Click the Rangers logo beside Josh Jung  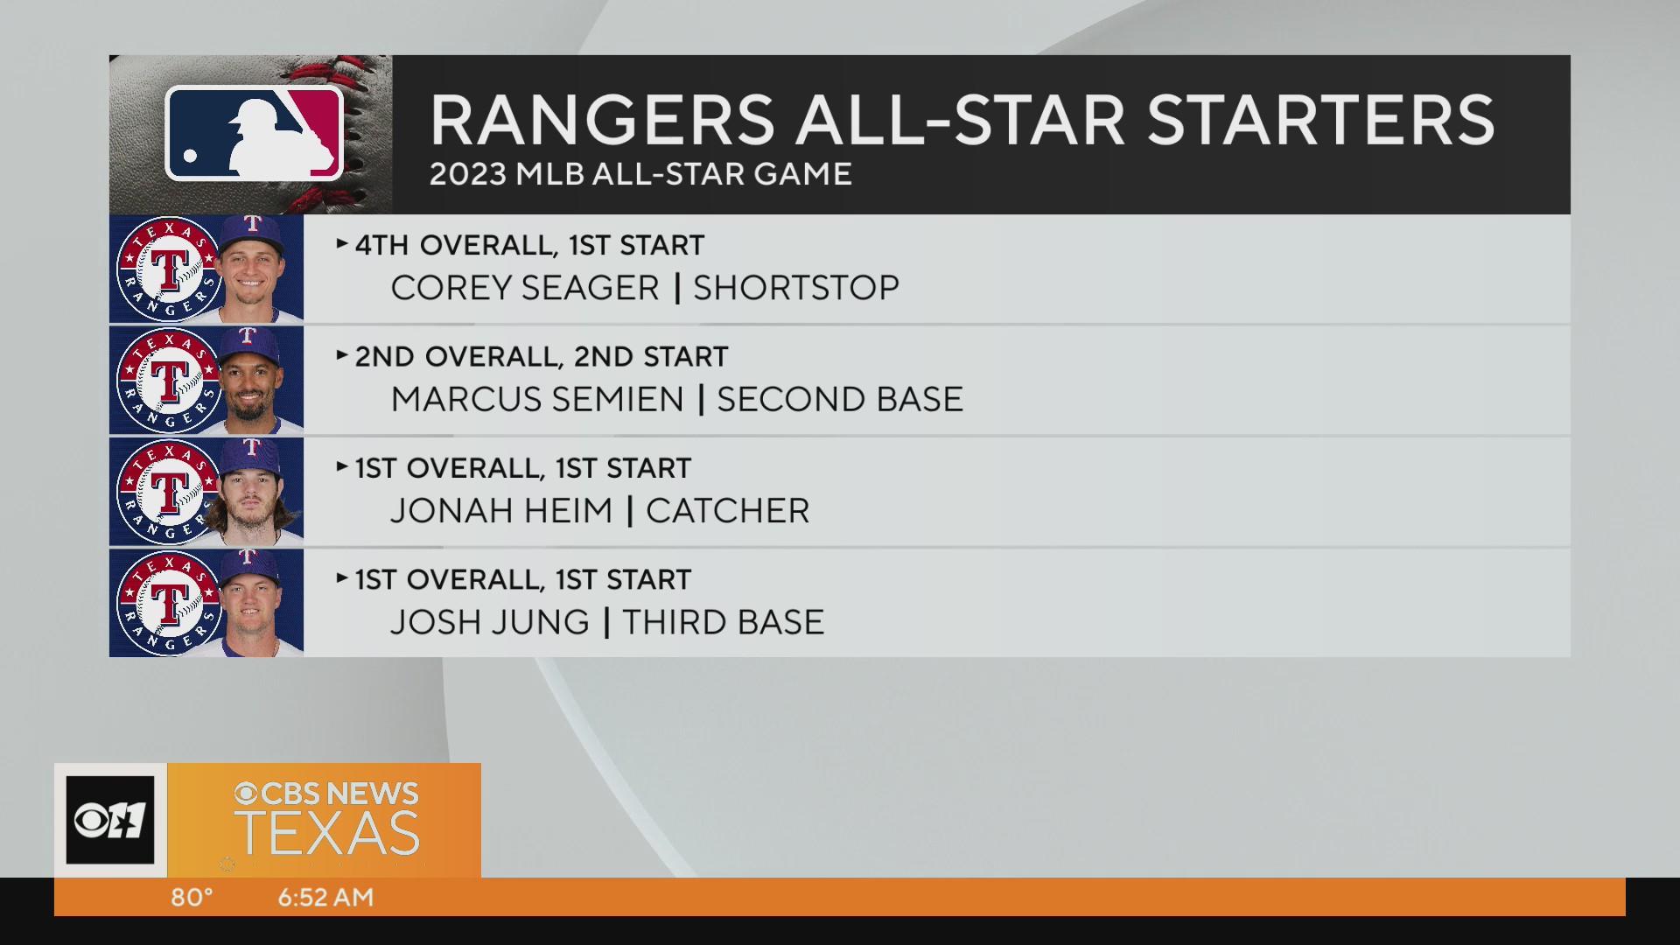pos(167,603)
